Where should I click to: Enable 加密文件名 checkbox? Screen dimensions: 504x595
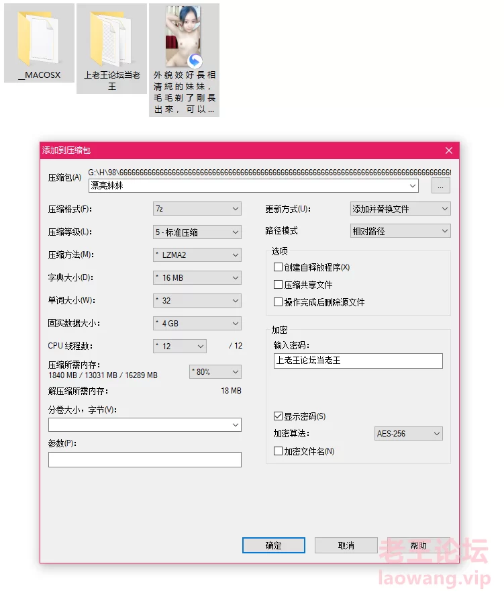coord(279,451)
